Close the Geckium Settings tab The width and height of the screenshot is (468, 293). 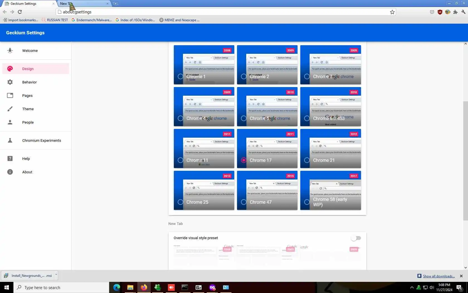(53, 4)
